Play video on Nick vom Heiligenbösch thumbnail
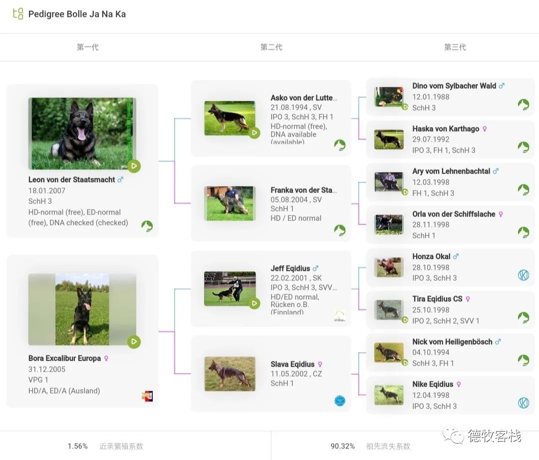This screenshot has width=539, height=460. [x=405, y=362]
